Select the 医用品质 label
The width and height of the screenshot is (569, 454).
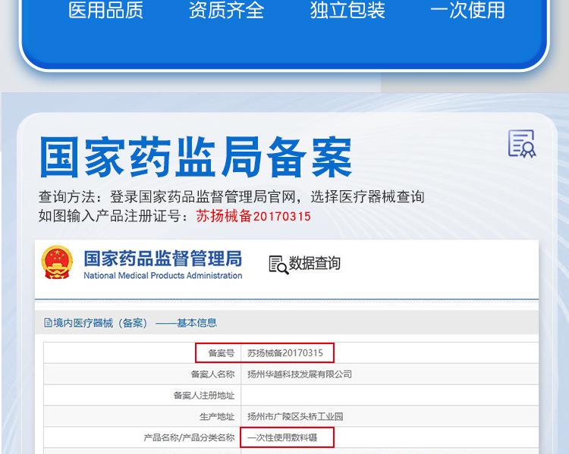105,11
